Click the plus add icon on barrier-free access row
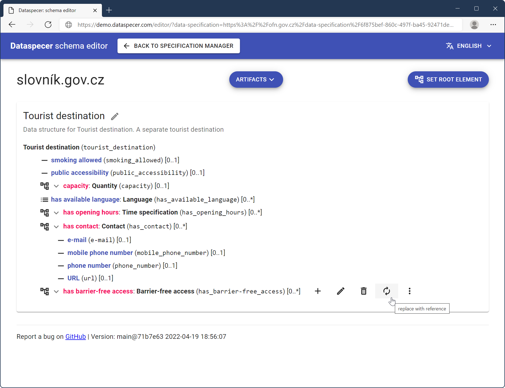505x388 pixels. [318, 291]
